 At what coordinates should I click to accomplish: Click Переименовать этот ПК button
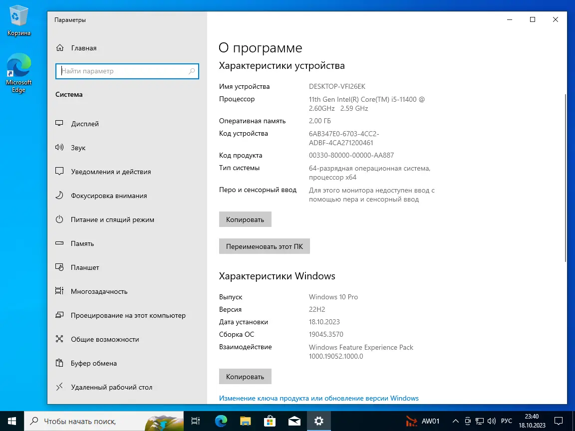coord(265,246)
